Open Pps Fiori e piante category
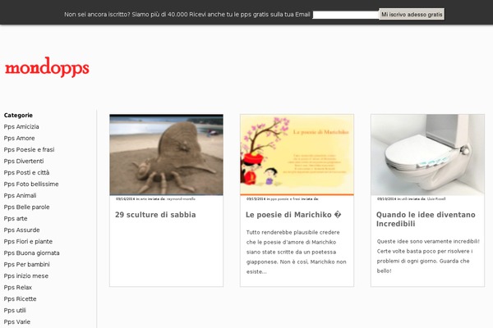This screenshot has height=328, width=493. [28, 242]
